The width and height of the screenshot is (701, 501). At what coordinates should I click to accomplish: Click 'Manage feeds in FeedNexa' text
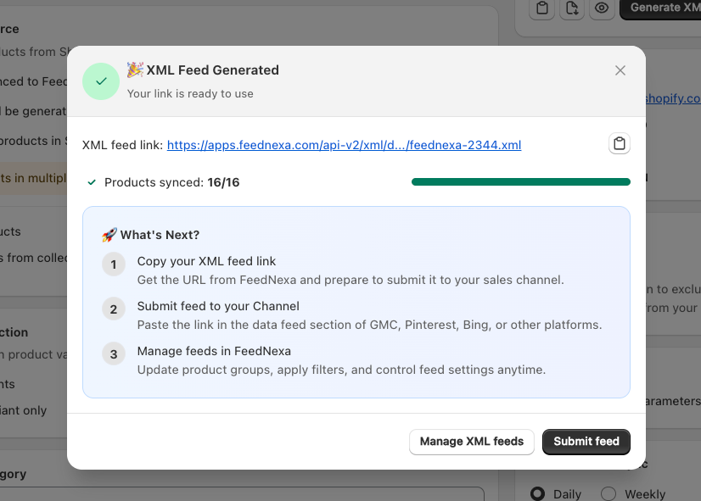pos(214,352)
